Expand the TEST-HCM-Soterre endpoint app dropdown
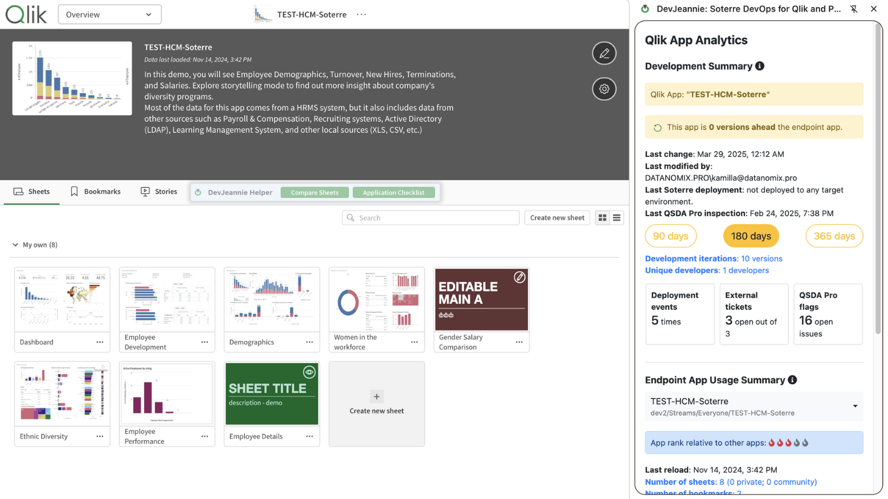 [x=855, y=406]
